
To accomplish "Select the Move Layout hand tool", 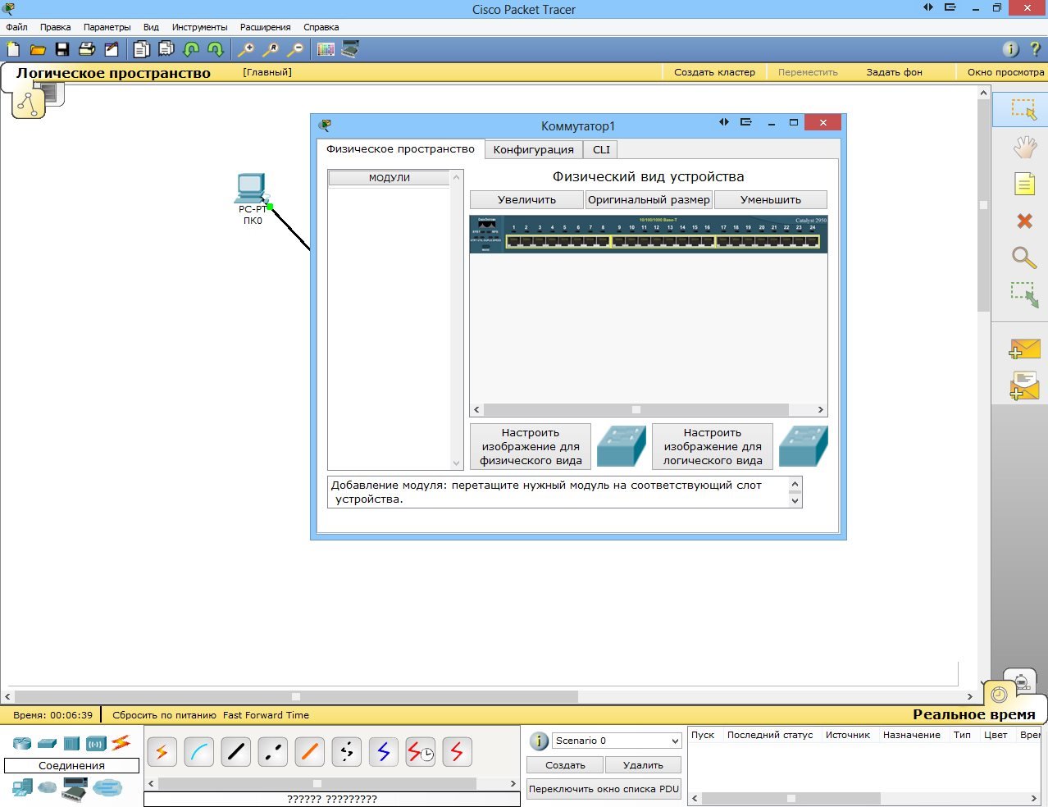I will 1024,147.
